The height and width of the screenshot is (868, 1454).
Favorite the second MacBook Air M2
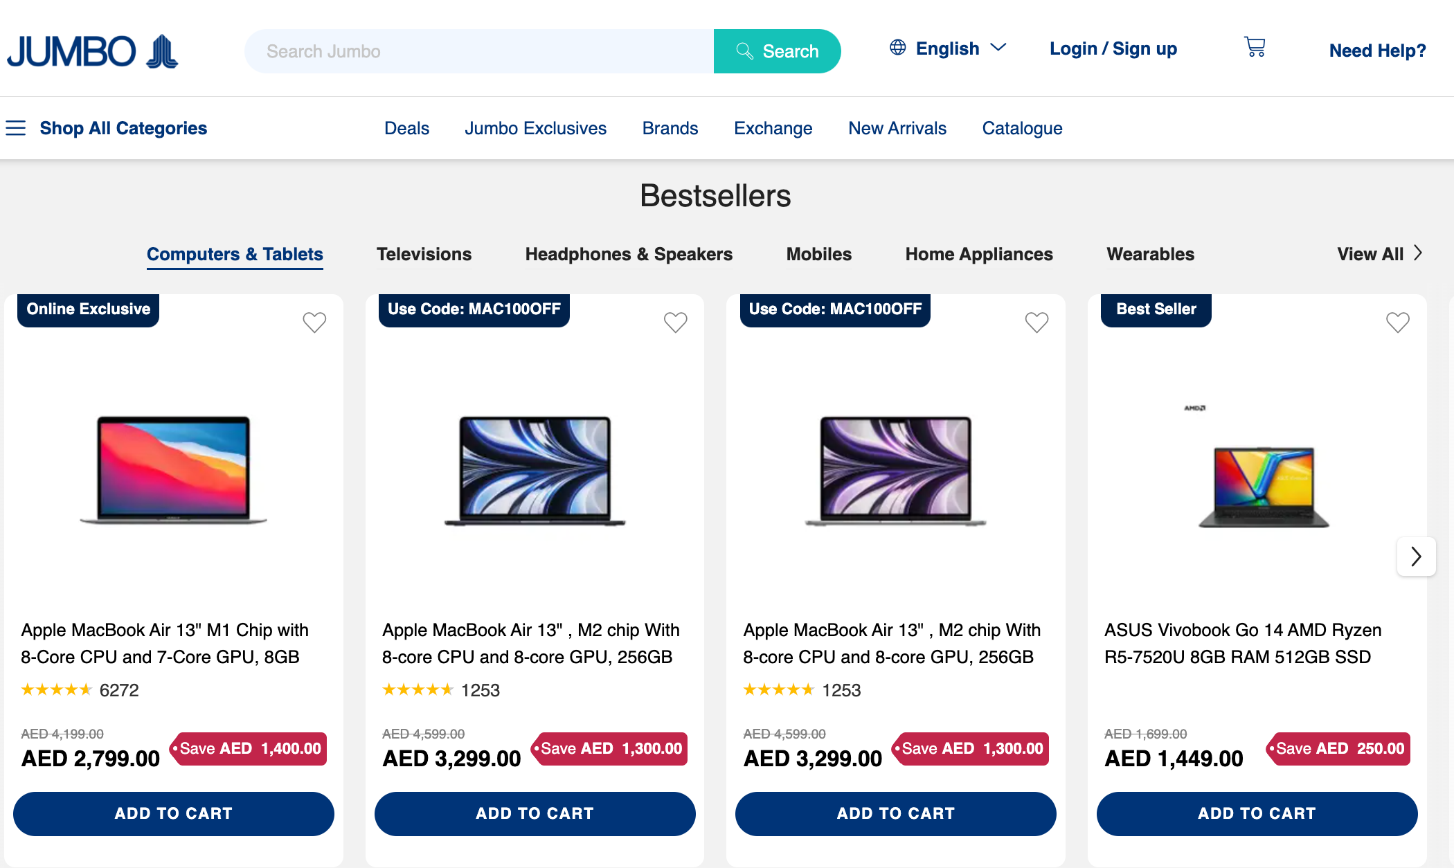(1036, 322)
